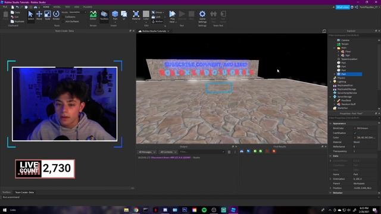The image size is (381, 214).
Task: Click the undo arrow in quick access bar
Action: pyautogui.click(x=17, y=7)
